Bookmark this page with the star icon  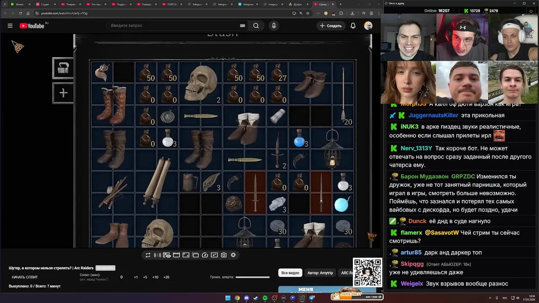[308, 13]
